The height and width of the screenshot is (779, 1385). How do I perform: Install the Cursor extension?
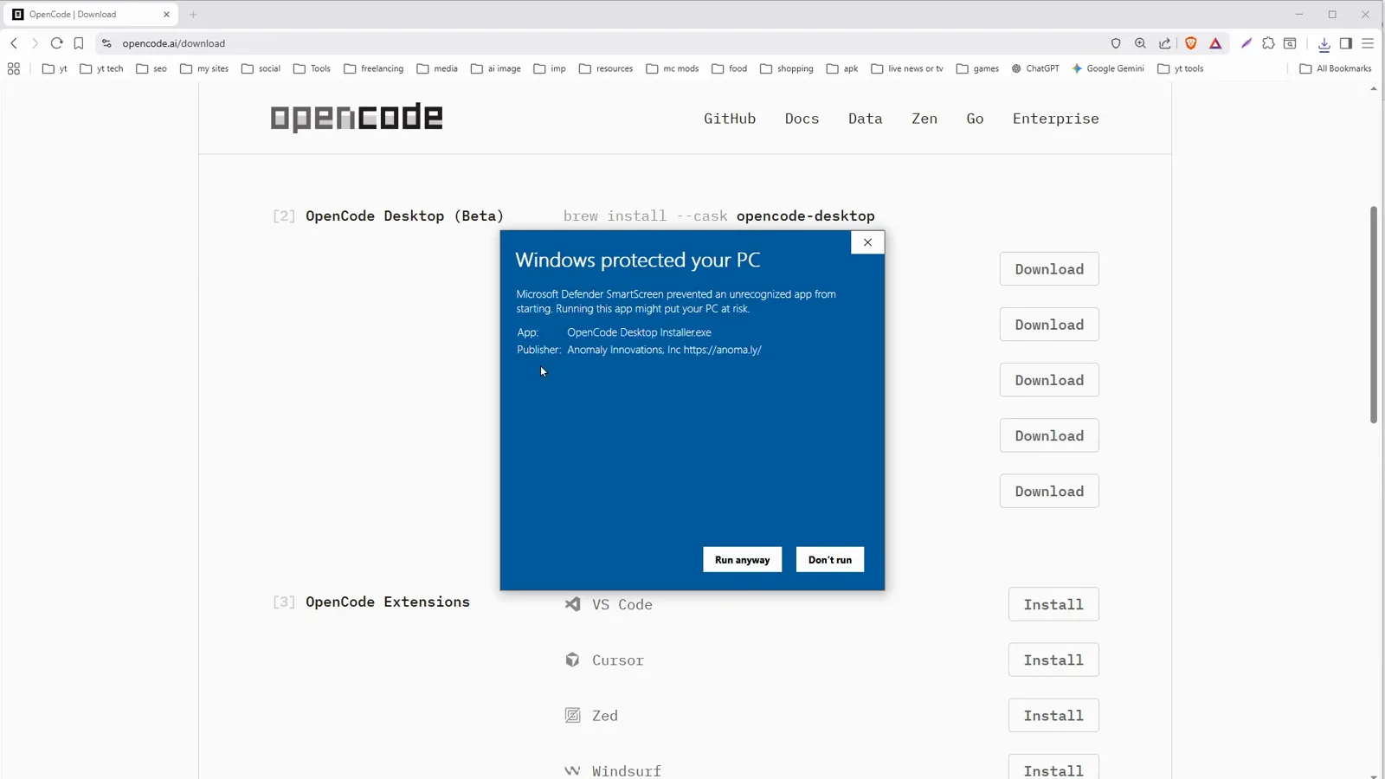[x=1053, y=660]
